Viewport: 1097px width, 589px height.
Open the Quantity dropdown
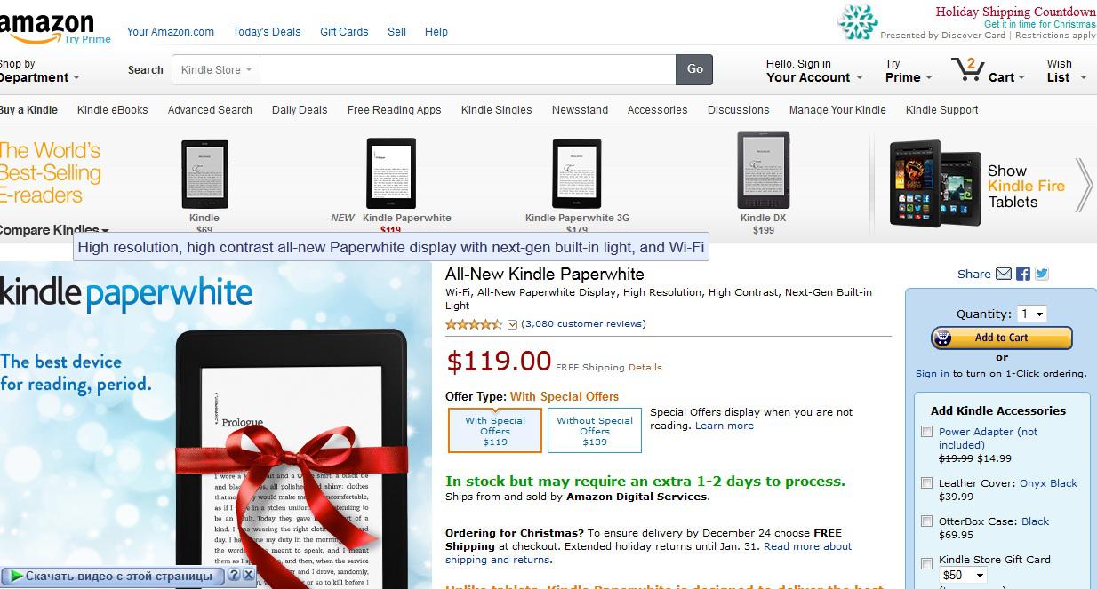(x=1031, y=314)
